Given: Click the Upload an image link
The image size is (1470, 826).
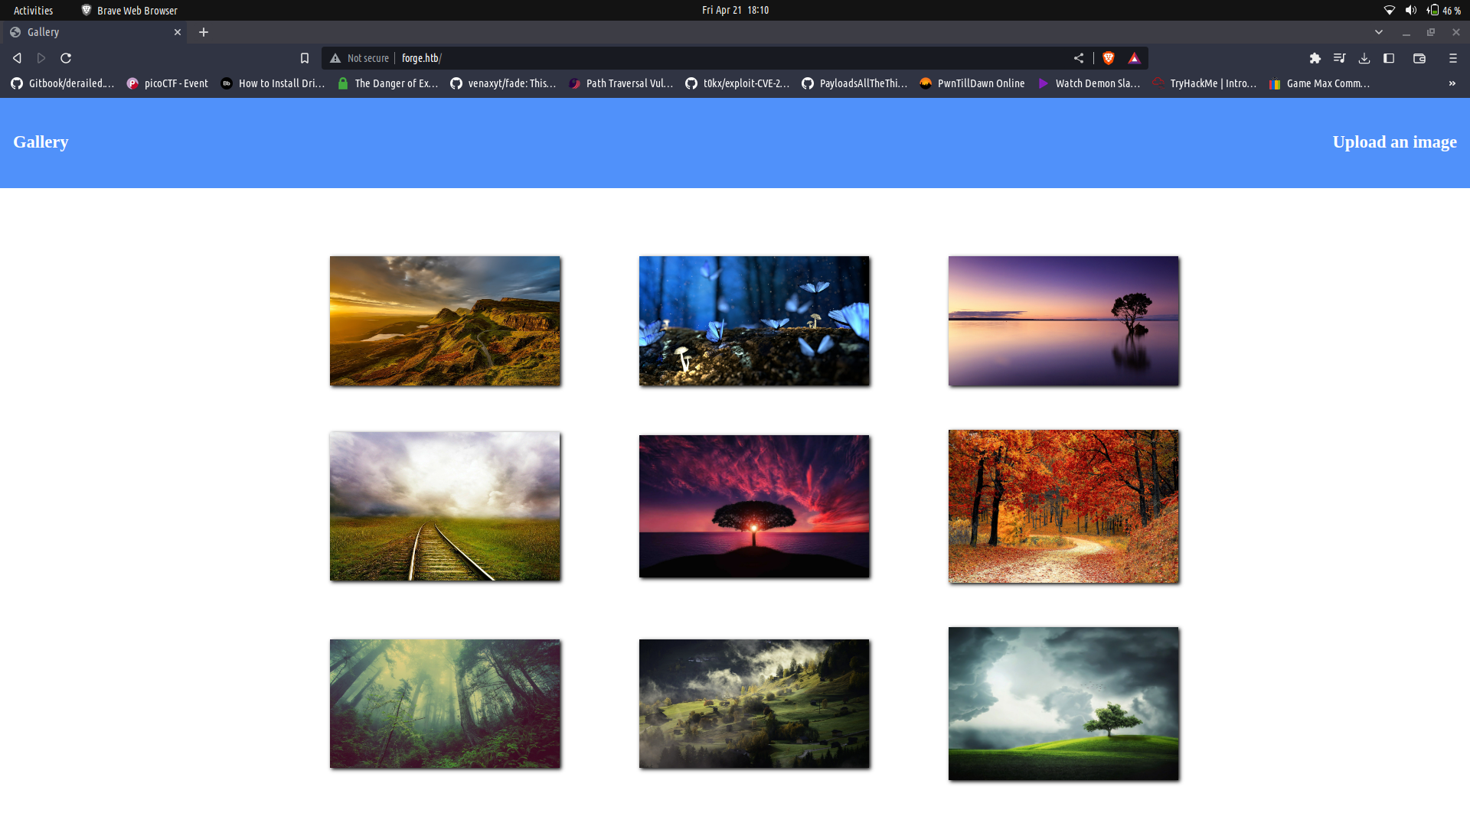Looking at the screenshot, I should [1395, 142].
